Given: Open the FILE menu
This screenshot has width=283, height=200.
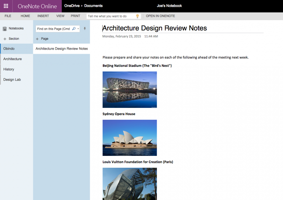Looking at the screenshot, I should coord(8,16).
